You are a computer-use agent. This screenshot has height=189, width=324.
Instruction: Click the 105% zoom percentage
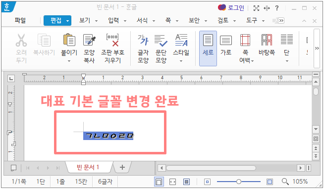(300, 182)
